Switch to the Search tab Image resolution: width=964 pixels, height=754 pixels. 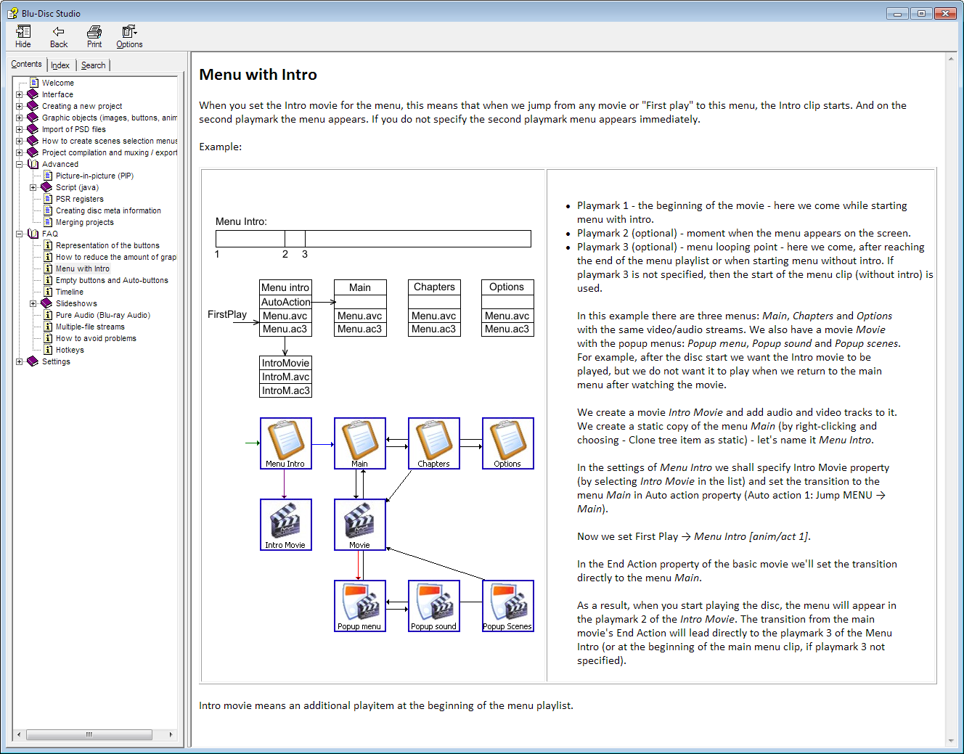tap(93, 65)
